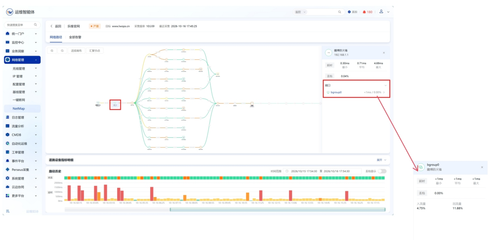Screen dimensions: 495x240
Task: Click the 日志管理 sidebar icon
Action: [7, 117]
